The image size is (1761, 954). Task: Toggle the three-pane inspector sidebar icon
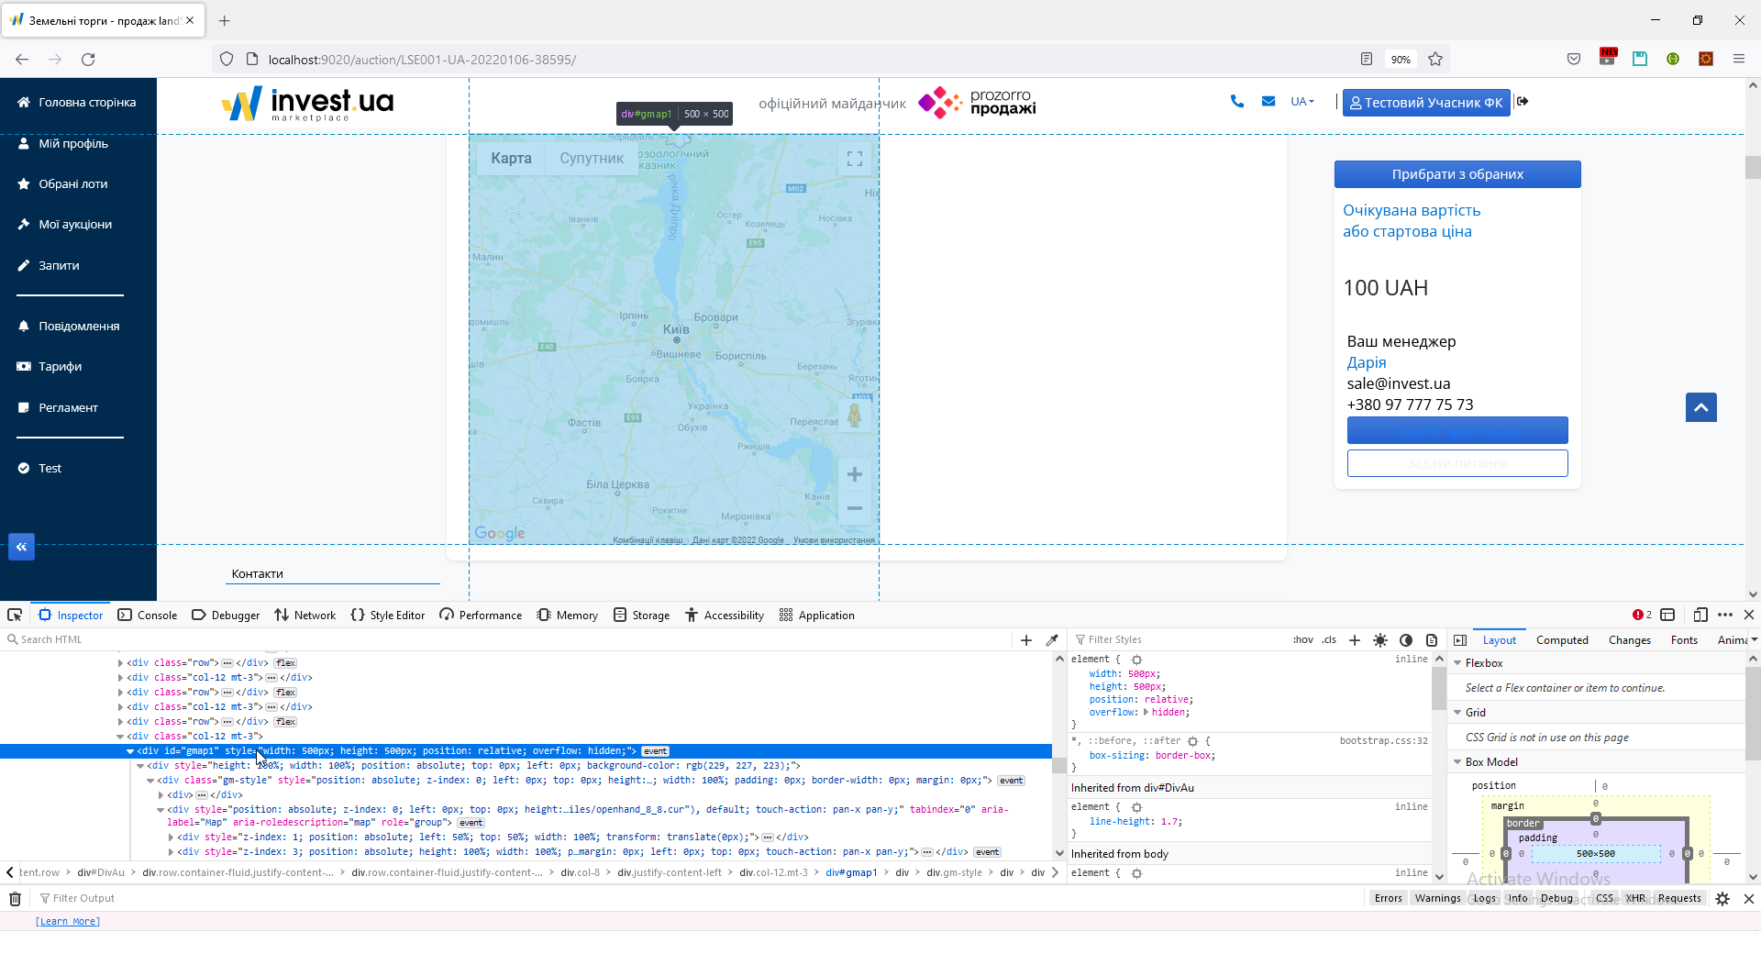[1460, 640]
